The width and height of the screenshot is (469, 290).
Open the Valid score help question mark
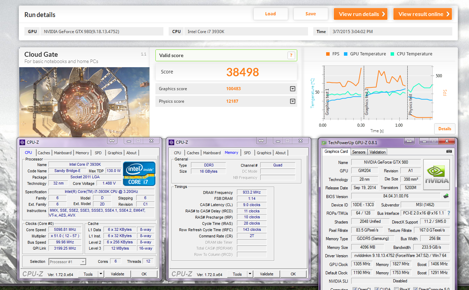(291, 55)
